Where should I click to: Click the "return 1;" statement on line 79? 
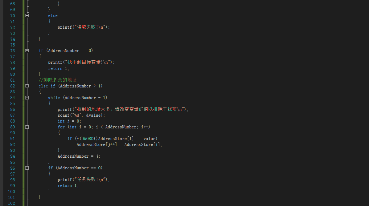pyautogui.click(x=59, y=68)
